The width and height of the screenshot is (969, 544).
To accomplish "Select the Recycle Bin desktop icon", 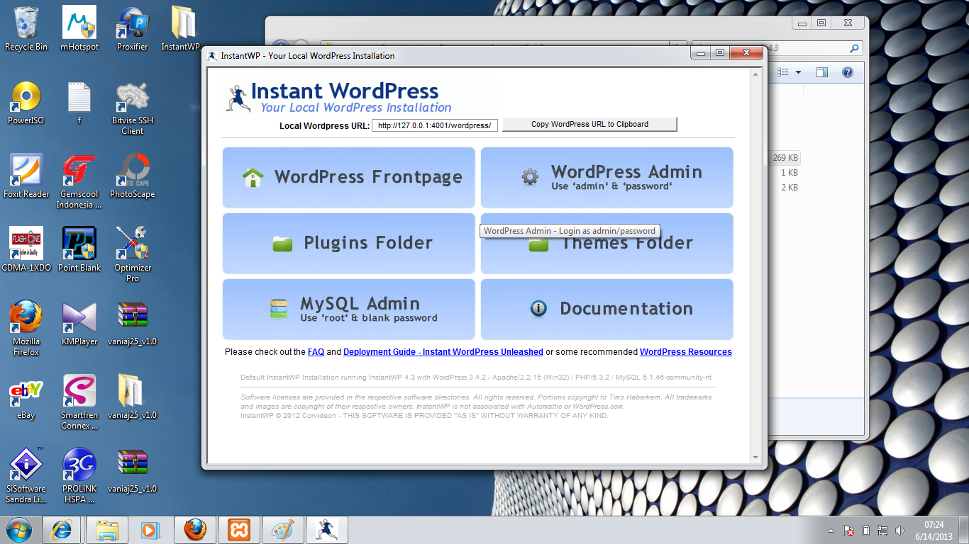I will [26, 29].
